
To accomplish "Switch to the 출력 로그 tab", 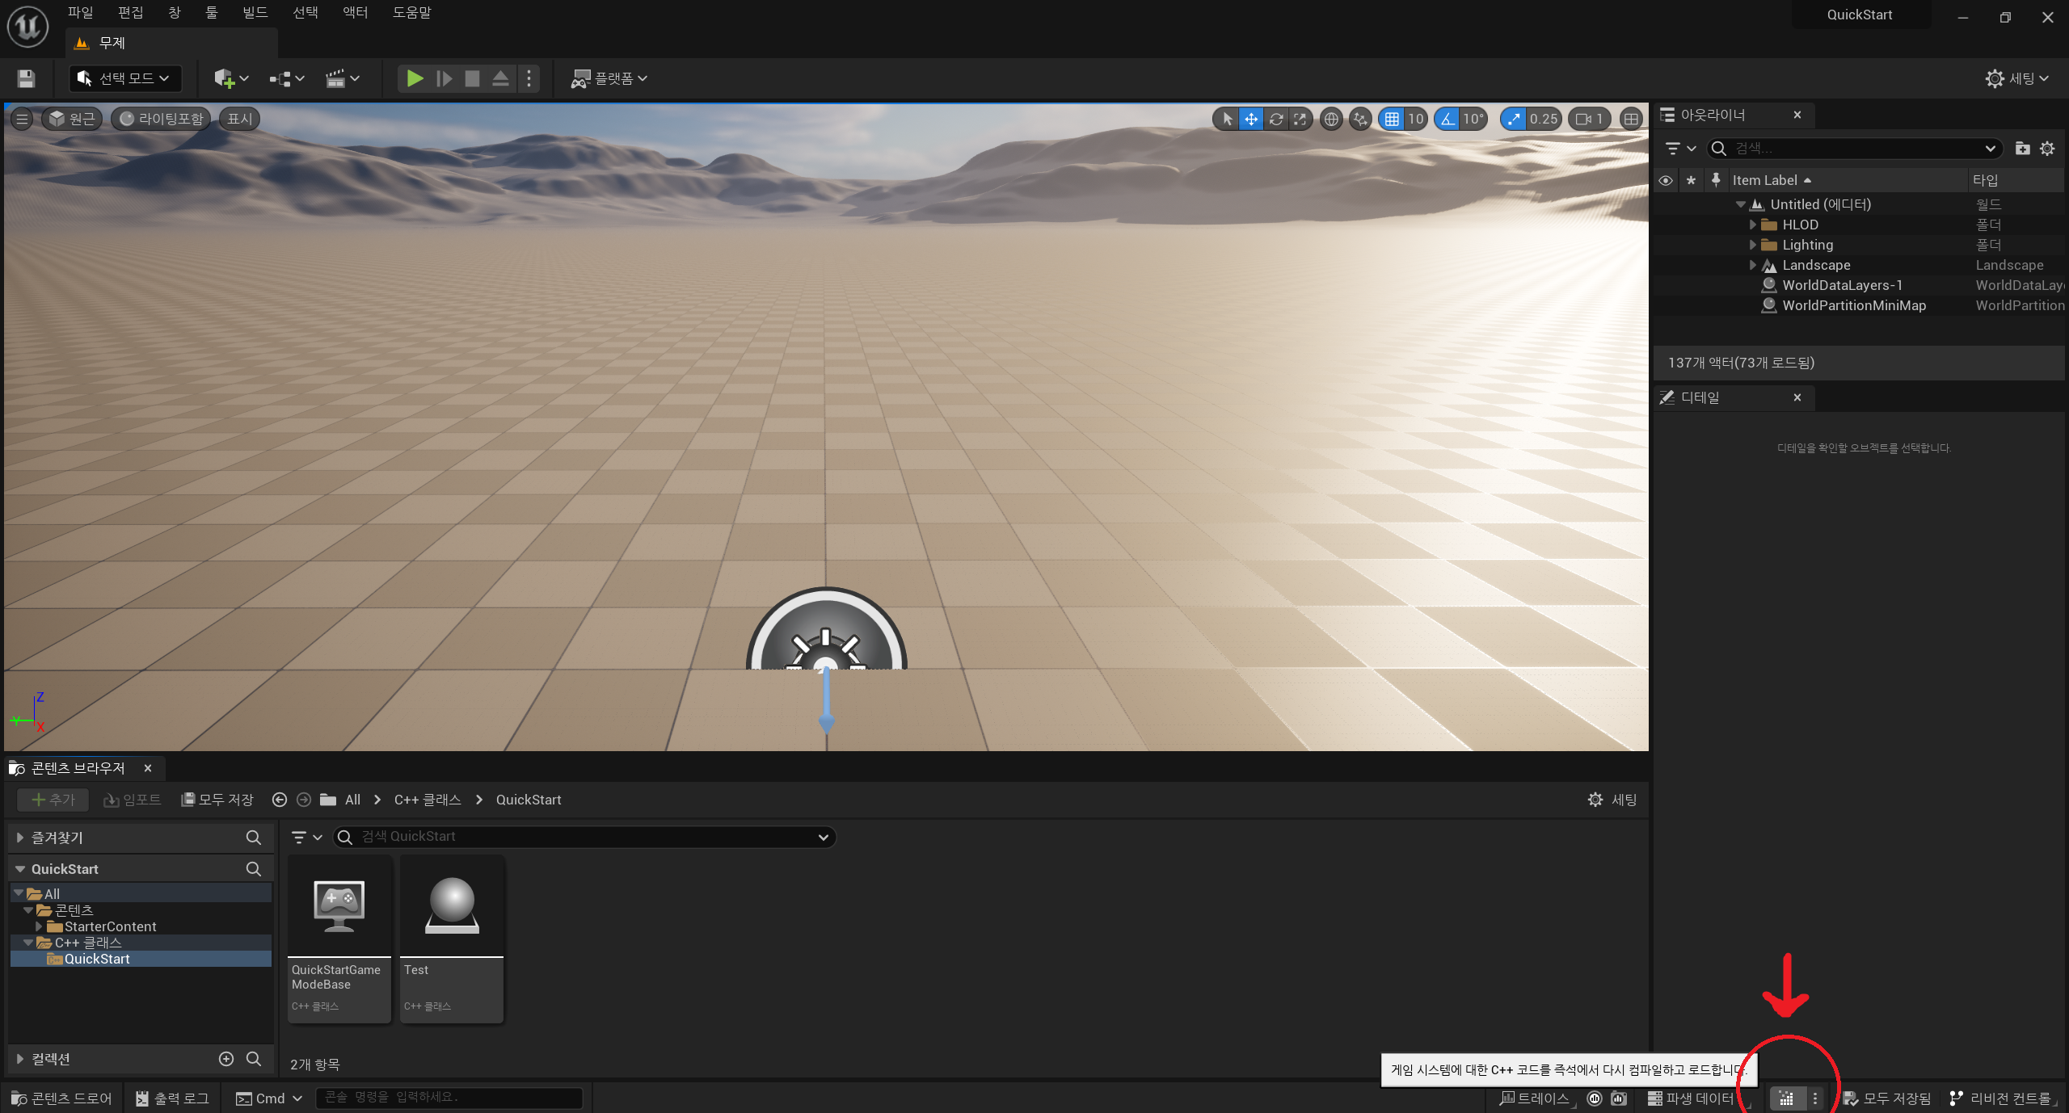I will coord(172,1098).
